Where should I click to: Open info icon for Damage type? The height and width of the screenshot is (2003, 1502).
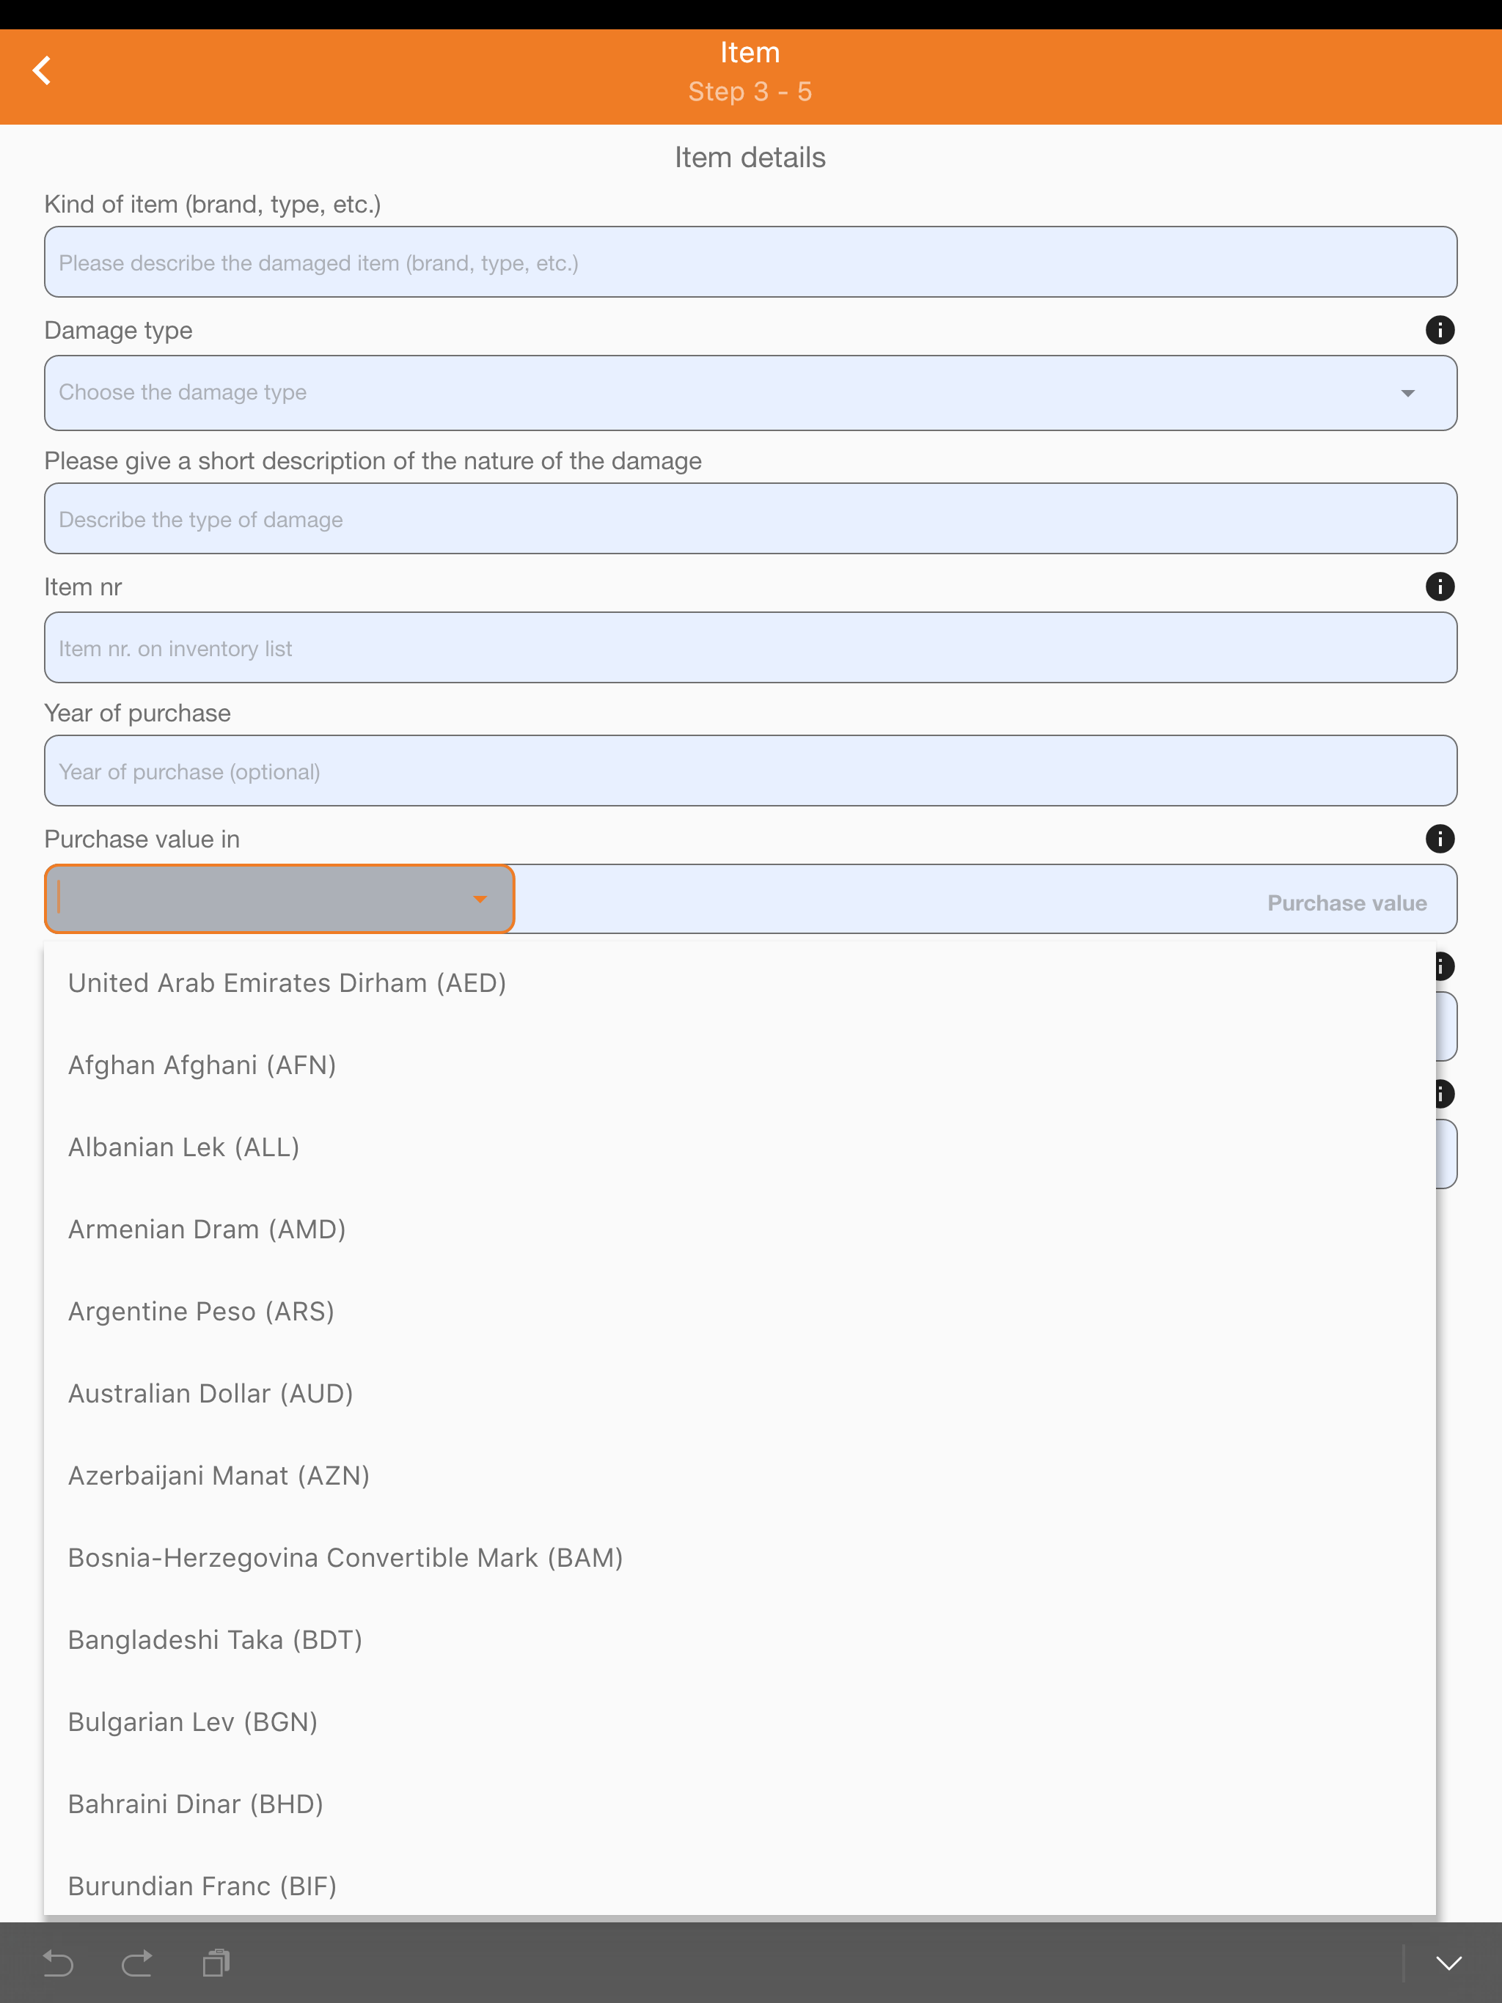coord(1440,330)
